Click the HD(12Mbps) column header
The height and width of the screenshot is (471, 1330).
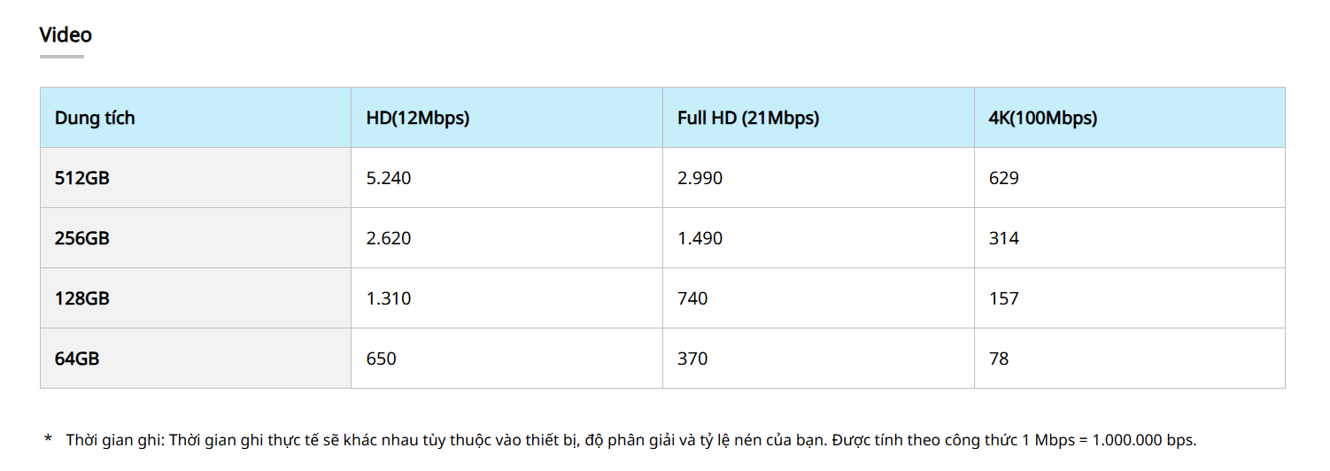click(x=418, y=118)
